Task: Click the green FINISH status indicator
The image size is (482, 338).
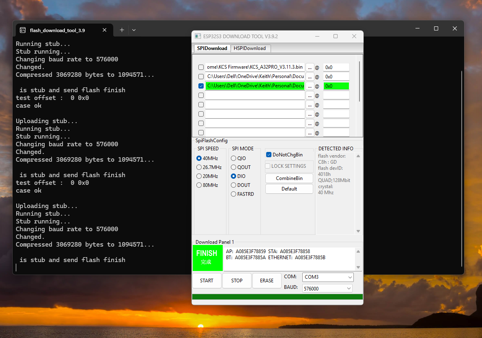Action: (207, 258)
